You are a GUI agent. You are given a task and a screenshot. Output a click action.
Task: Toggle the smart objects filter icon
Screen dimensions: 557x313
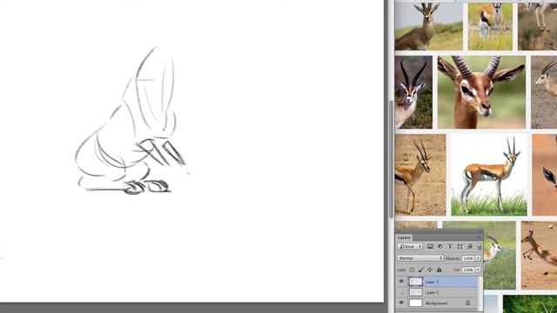(470, 246)
